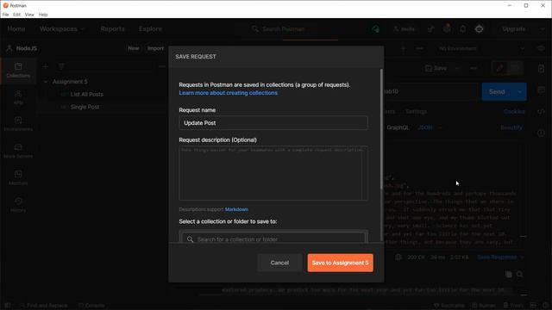Open the JSON body type dropdown

click(x=430, y=127)
